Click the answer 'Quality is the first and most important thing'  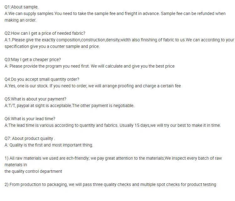pos(49,145)
